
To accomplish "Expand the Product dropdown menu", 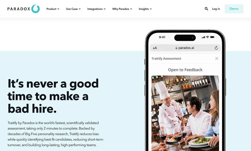I will (53, 9).
